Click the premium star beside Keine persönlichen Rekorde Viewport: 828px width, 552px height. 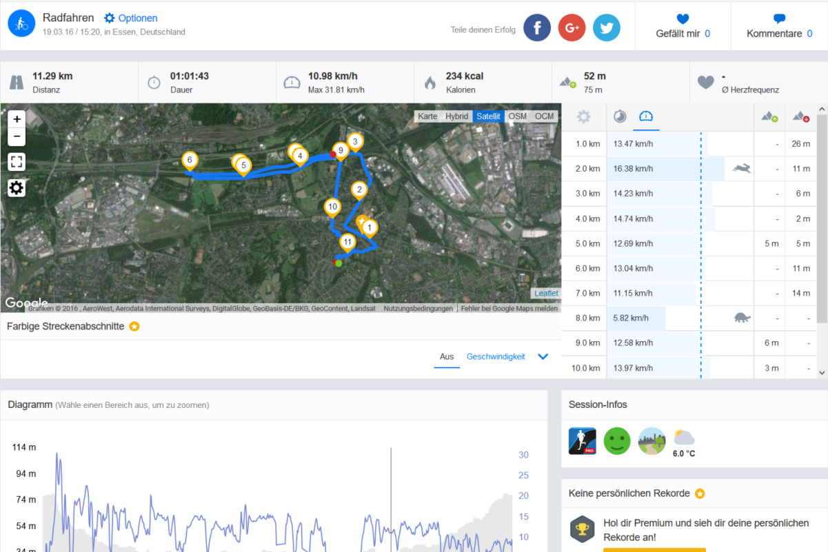[x=700, y=493]
